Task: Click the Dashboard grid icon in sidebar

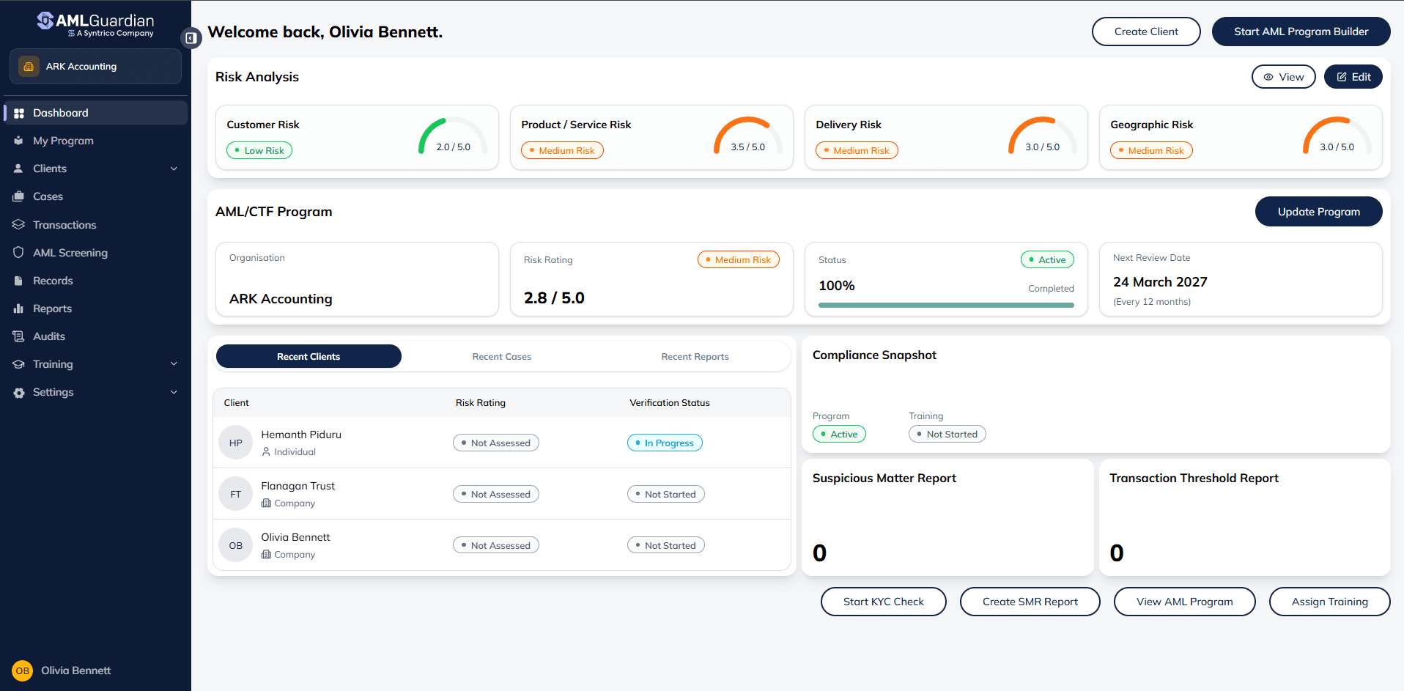Action: [x=19, y=113]
